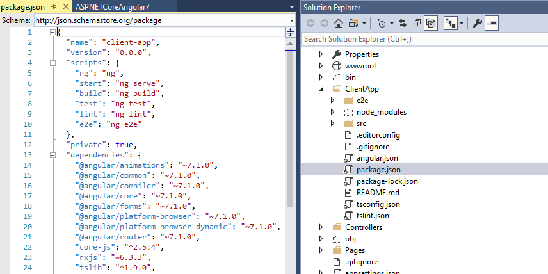Click the wrench icon beside Properties node
Image resolution: width=548 pixels, height=274 pixels.
[x=337, y=54]
